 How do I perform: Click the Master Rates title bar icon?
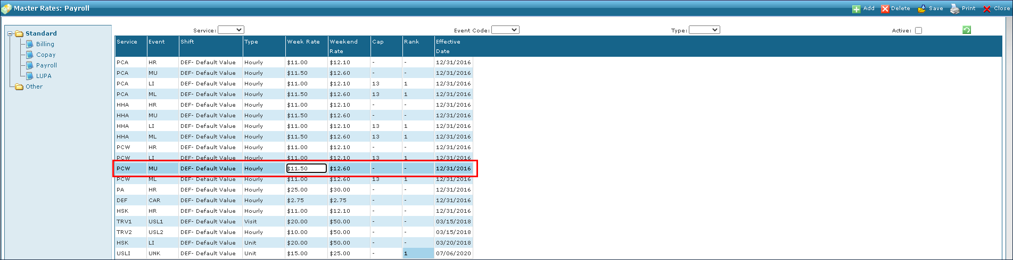(x=6, y=8)
